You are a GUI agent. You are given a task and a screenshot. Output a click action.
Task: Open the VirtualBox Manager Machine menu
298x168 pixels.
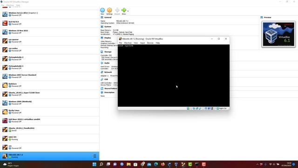pyautogui.click(x=10, y=5)
